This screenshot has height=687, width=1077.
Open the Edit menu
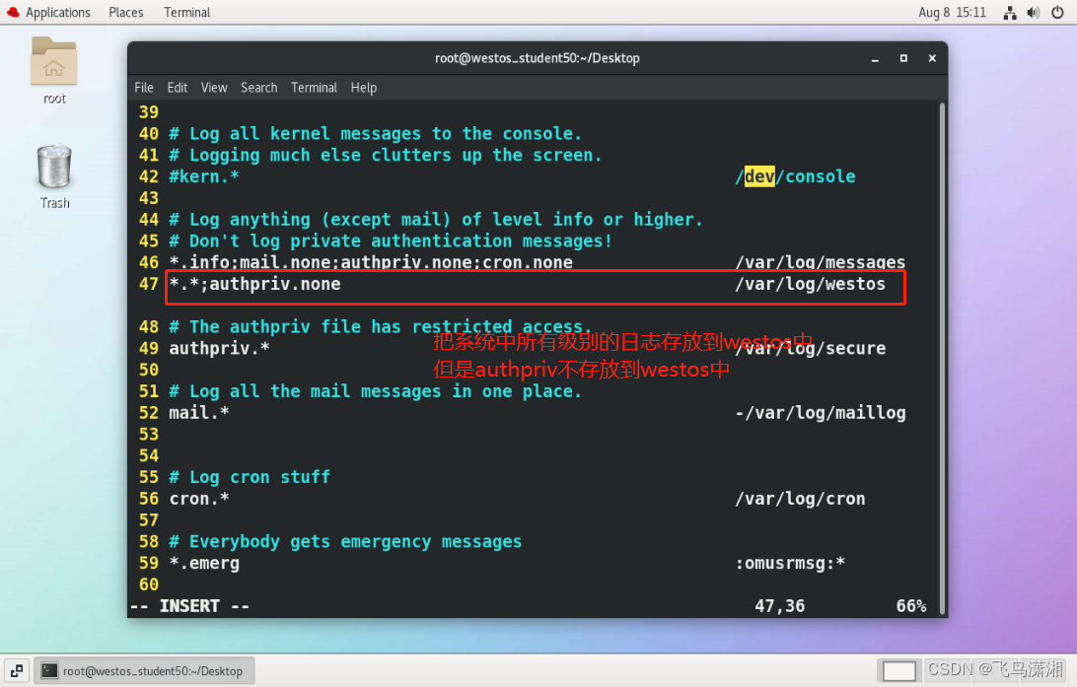coord(178,87)
